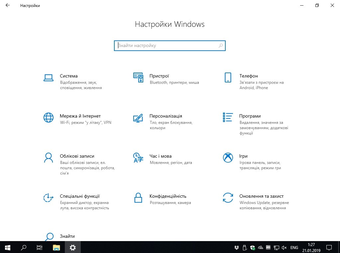
Task: Open the Dropbox tray icon
Action: [237, 248]
